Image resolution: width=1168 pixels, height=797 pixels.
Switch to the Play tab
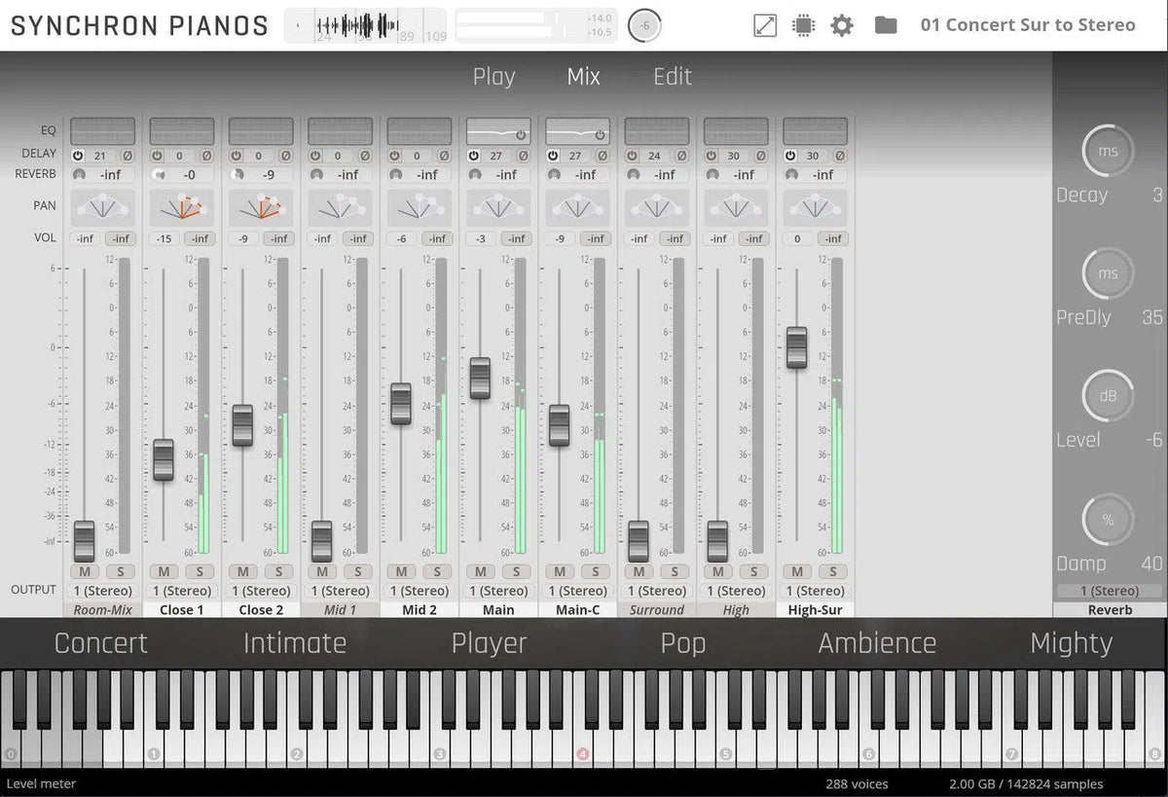tap(494, 76)
